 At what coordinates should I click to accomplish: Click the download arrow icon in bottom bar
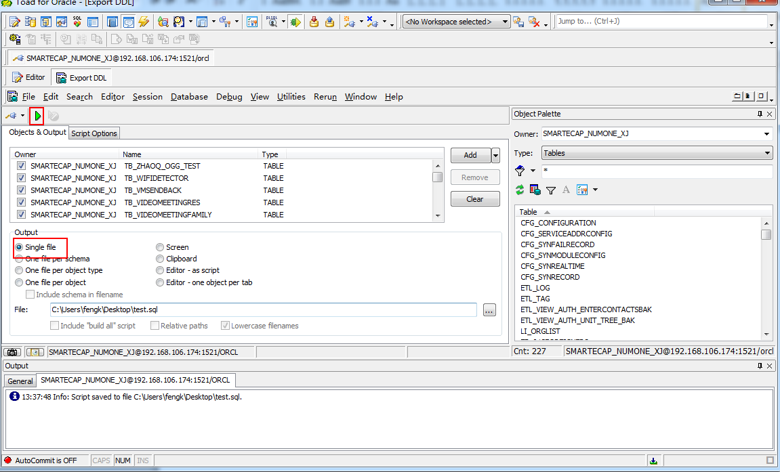654,461
